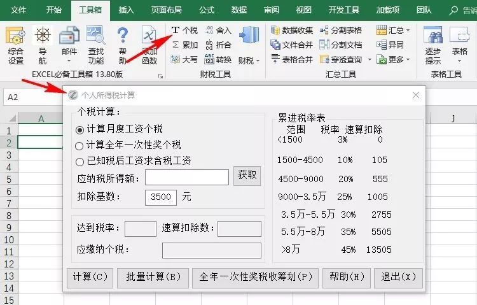
Task: Switch to the 团队 tab
Action: click(x=424, y=10)
